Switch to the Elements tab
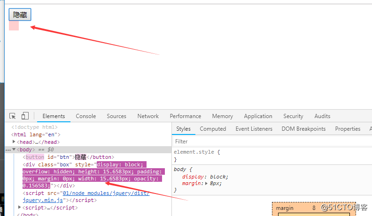This screenshot has width=372, height=216. (54, 116)
